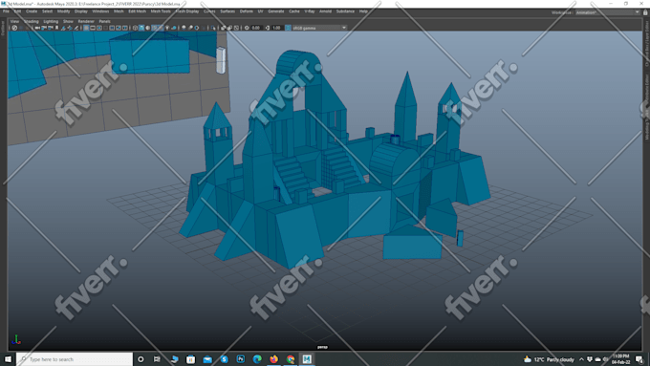This screenshot has height=366, width=650.
Task: Open Chrome from taskbar
Action: 291,359
